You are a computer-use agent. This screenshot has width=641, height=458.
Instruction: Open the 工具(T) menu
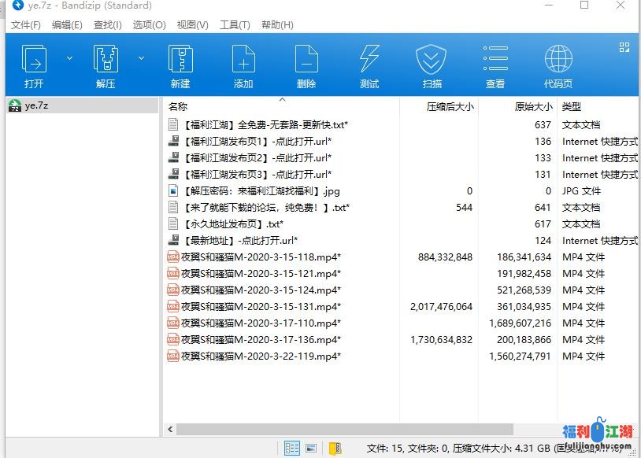235,24
